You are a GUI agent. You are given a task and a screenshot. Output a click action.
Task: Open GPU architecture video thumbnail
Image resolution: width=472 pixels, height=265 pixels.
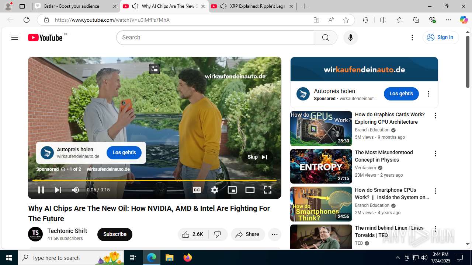(321, 128)
